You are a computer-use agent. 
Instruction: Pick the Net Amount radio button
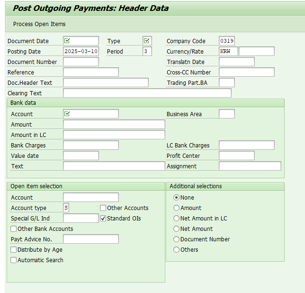(177, 229)
